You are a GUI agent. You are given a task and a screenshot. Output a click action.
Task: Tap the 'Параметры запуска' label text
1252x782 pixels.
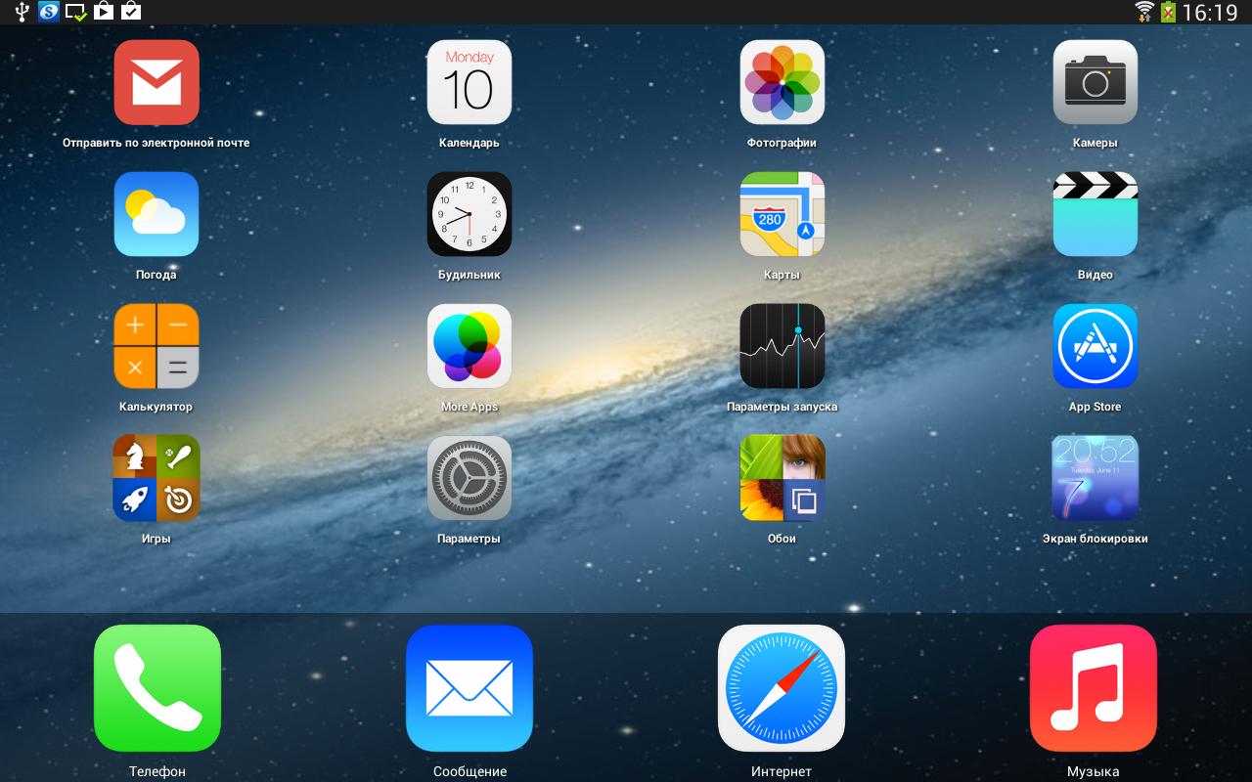pos(782,407)
